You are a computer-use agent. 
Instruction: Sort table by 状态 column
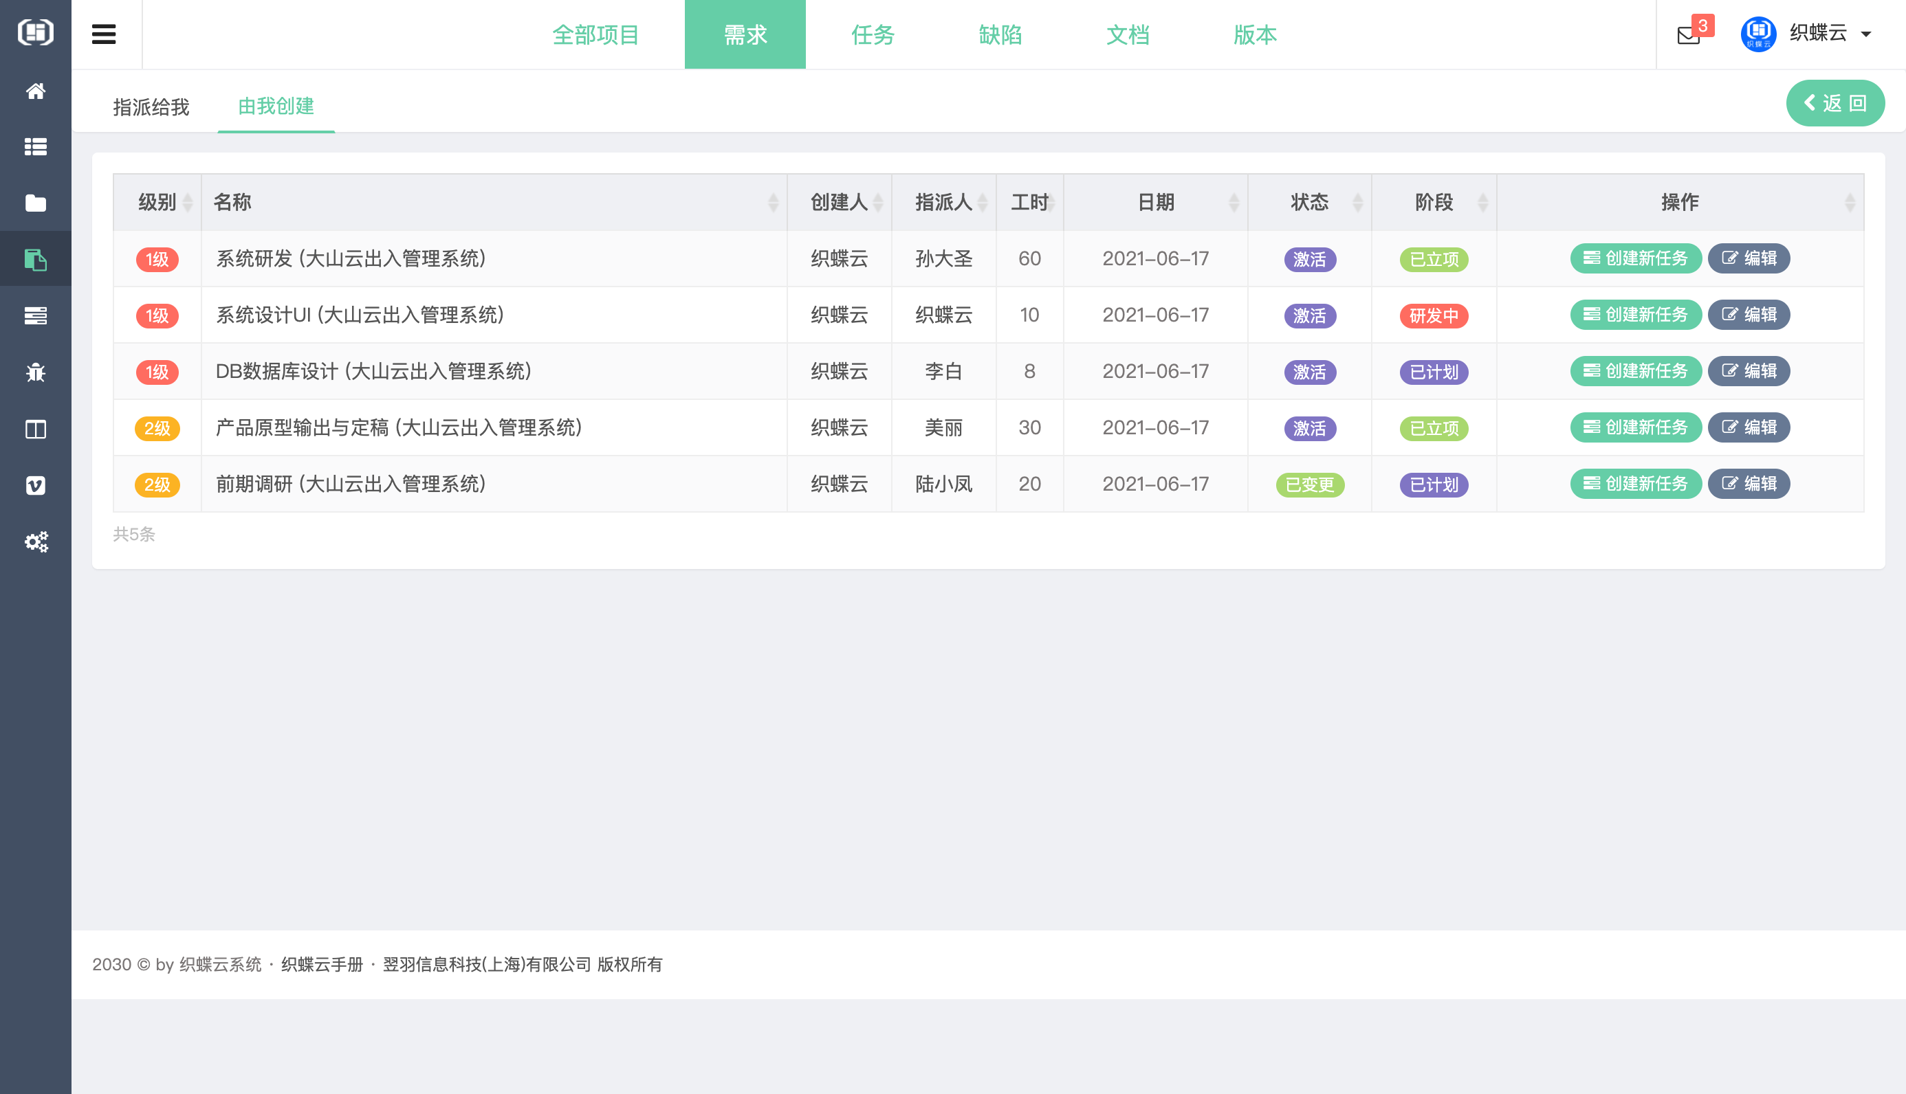pos(1309,202)
